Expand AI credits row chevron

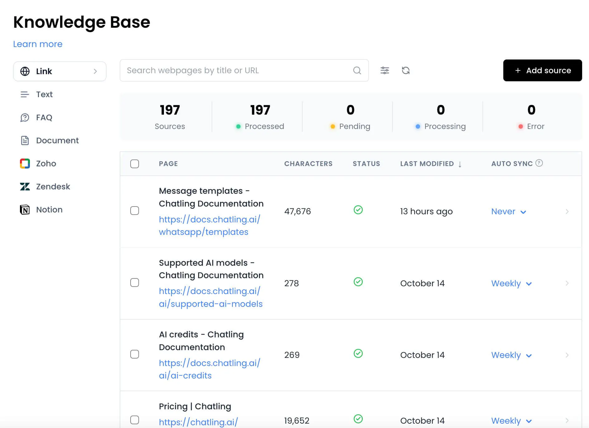click(x=567, y=355)
